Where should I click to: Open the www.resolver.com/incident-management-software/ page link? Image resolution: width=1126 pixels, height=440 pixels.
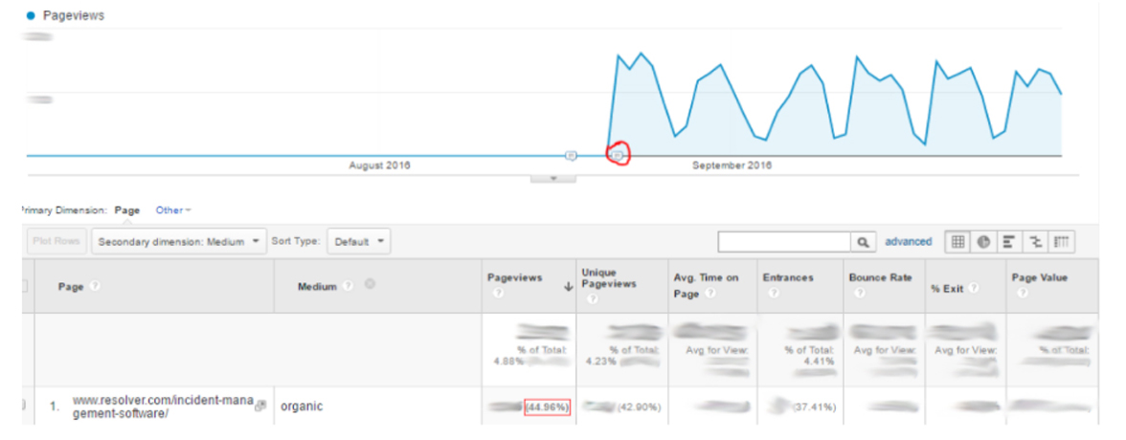pos(162,407)
